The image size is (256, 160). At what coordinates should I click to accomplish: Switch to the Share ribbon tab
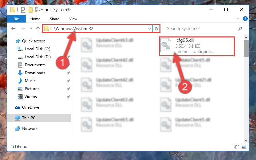pos(54,19)
